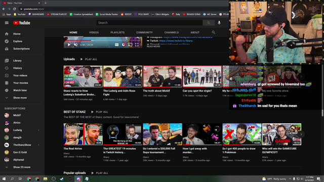Play the featured channel video
The width and height of the screenshot is (324, 182).
pos(69,45)
